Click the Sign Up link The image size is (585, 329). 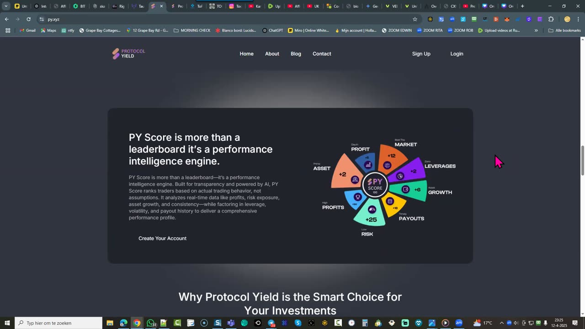tap(421, 54)
